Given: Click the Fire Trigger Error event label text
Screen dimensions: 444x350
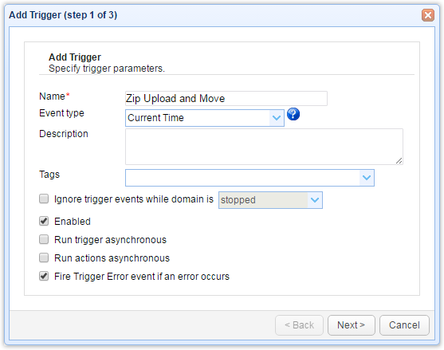Looking at the screenshot, I should click(x=142, y=277).
